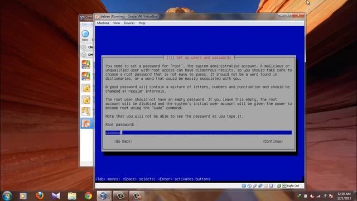Open the taskbar clock and date
The image size is (357, 201).
pos(344,196)
